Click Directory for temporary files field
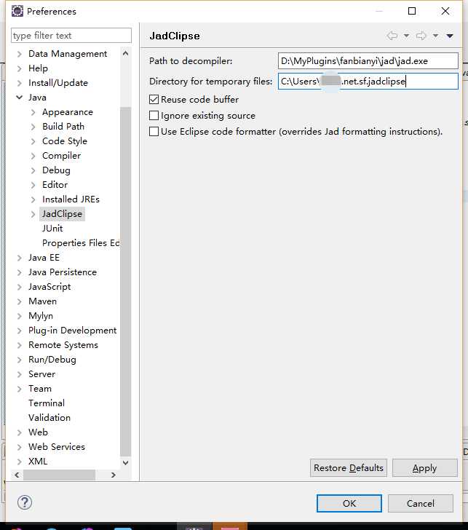The image size is (468, 530). tap(368, 81)
